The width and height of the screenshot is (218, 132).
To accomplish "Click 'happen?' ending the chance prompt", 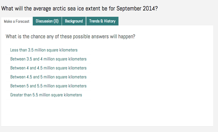I will (127, 37).
